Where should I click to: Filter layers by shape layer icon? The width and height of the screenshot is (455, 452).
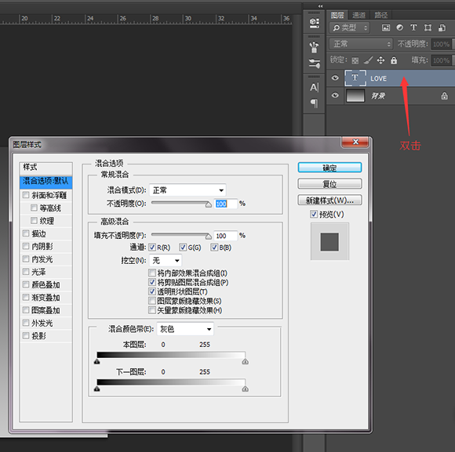click(x=428, y=28)
